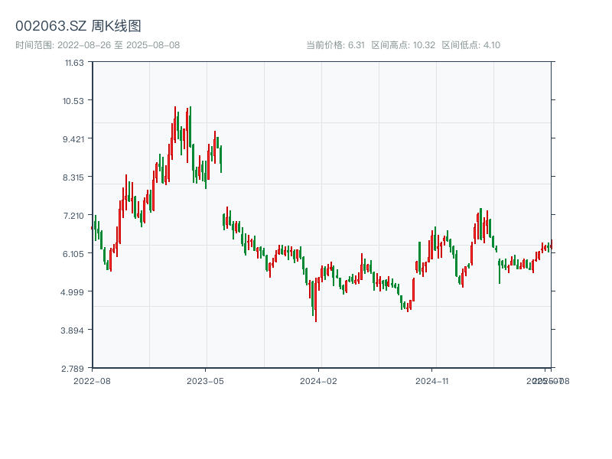This screenshot has height=459, width=612.
Task: Select the 时间范围 date range text
Action: (97, 45)
